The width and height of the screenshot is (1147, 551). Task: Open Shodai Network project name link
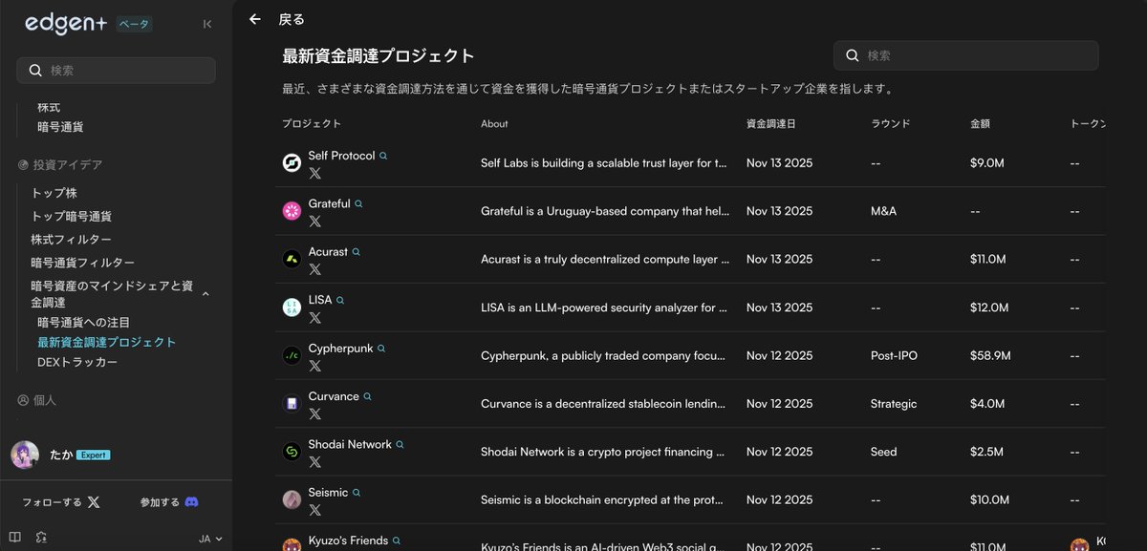point(350,444)
